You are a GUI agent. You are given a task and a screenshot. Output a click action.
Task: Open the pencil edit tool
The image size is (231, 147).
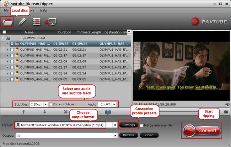click(22, 21)
